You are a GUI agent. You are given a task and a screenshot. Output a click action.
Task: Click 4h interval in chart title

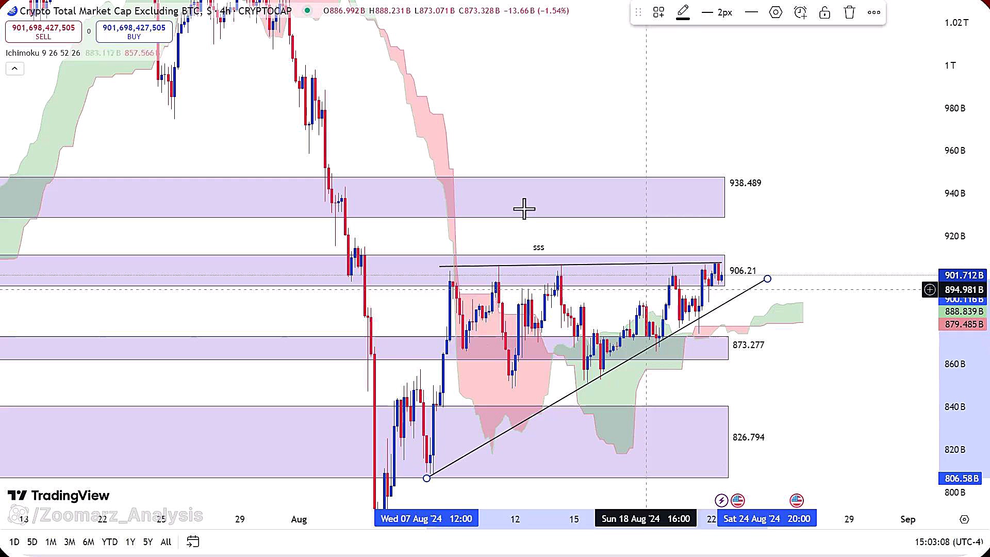(225, 11)
